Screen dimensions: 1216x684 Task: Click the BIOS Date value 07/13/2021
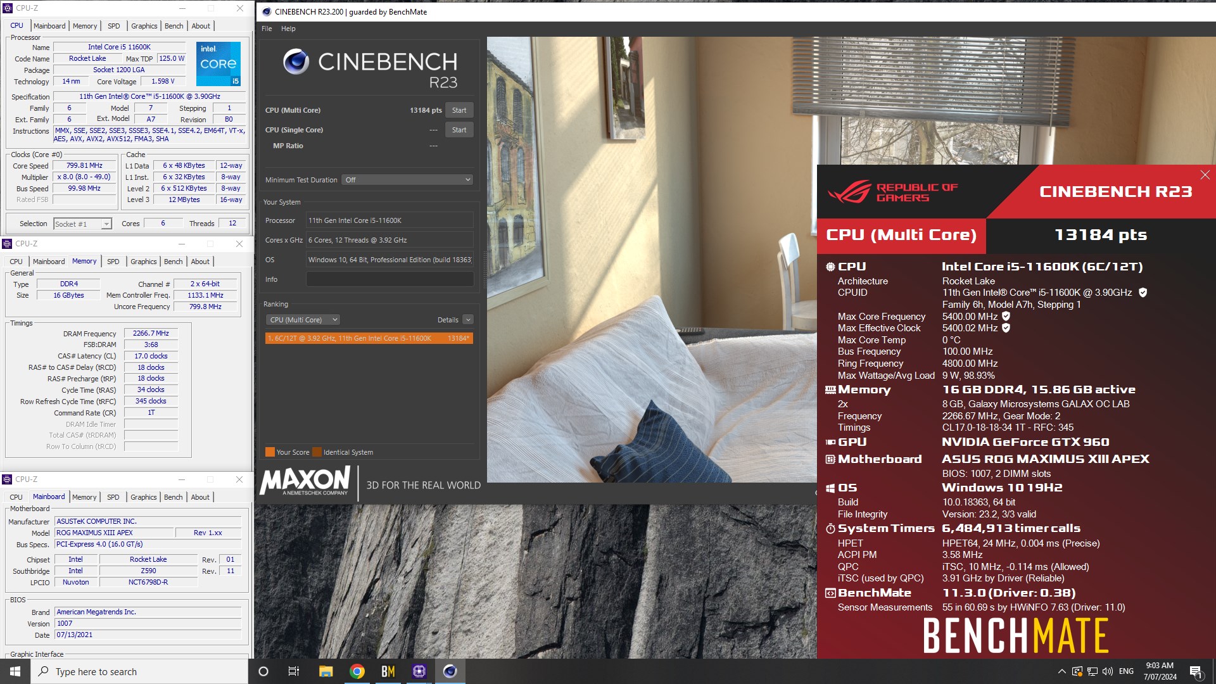[x=148, y=635]
